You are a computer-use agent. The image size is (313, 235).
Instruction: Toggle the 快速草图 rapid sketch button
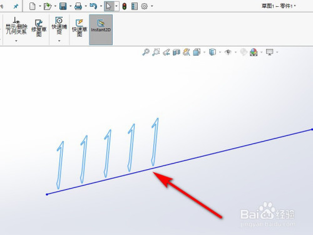pos(80,28)
